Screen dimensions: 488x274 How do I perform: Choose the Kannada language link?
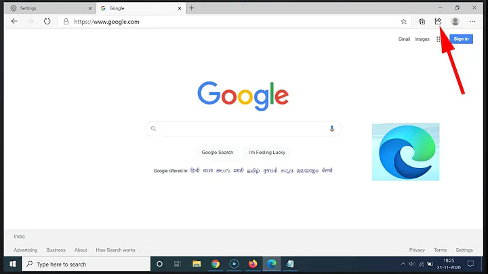tap(287, 170)
